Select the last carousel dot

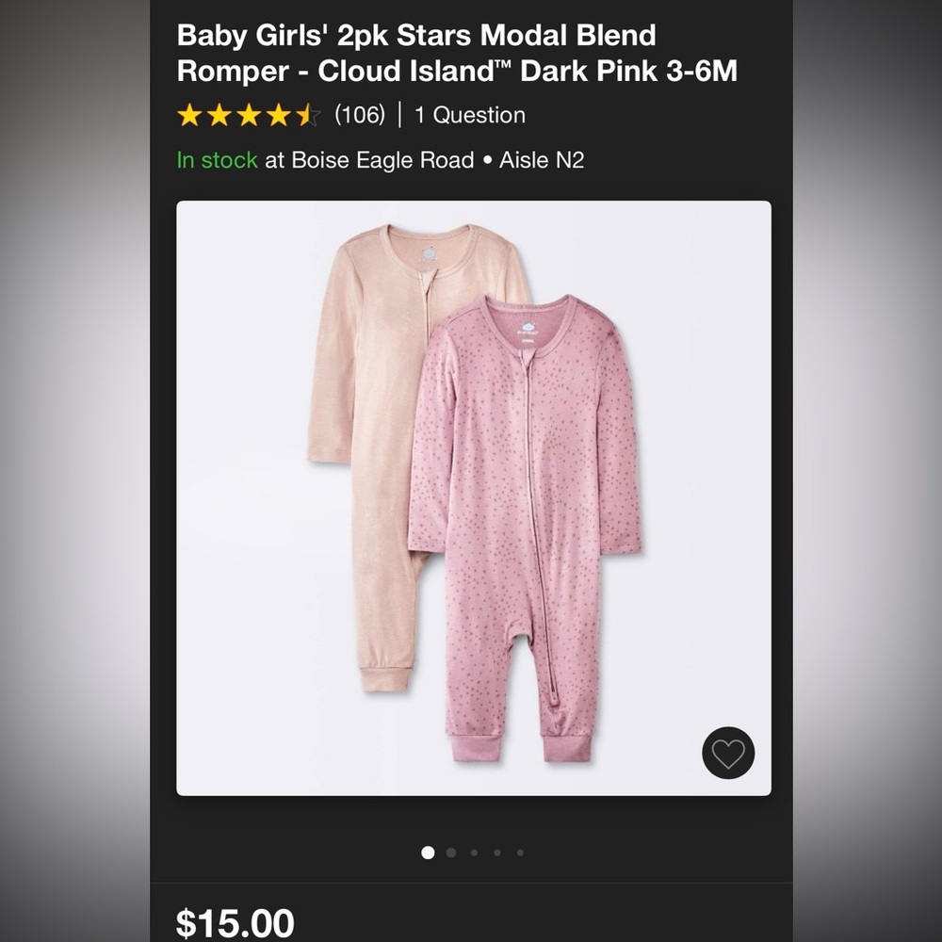pos(518,852)
